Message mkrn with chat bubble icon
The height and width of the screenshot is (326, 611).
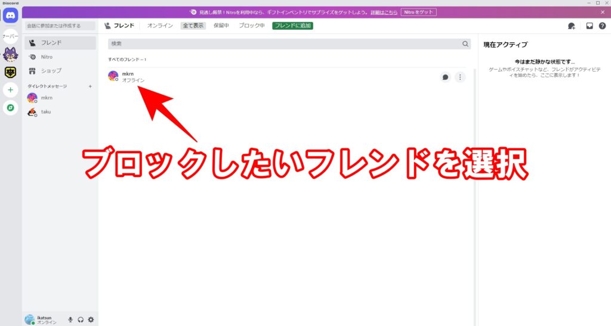(x=445, y=77)
